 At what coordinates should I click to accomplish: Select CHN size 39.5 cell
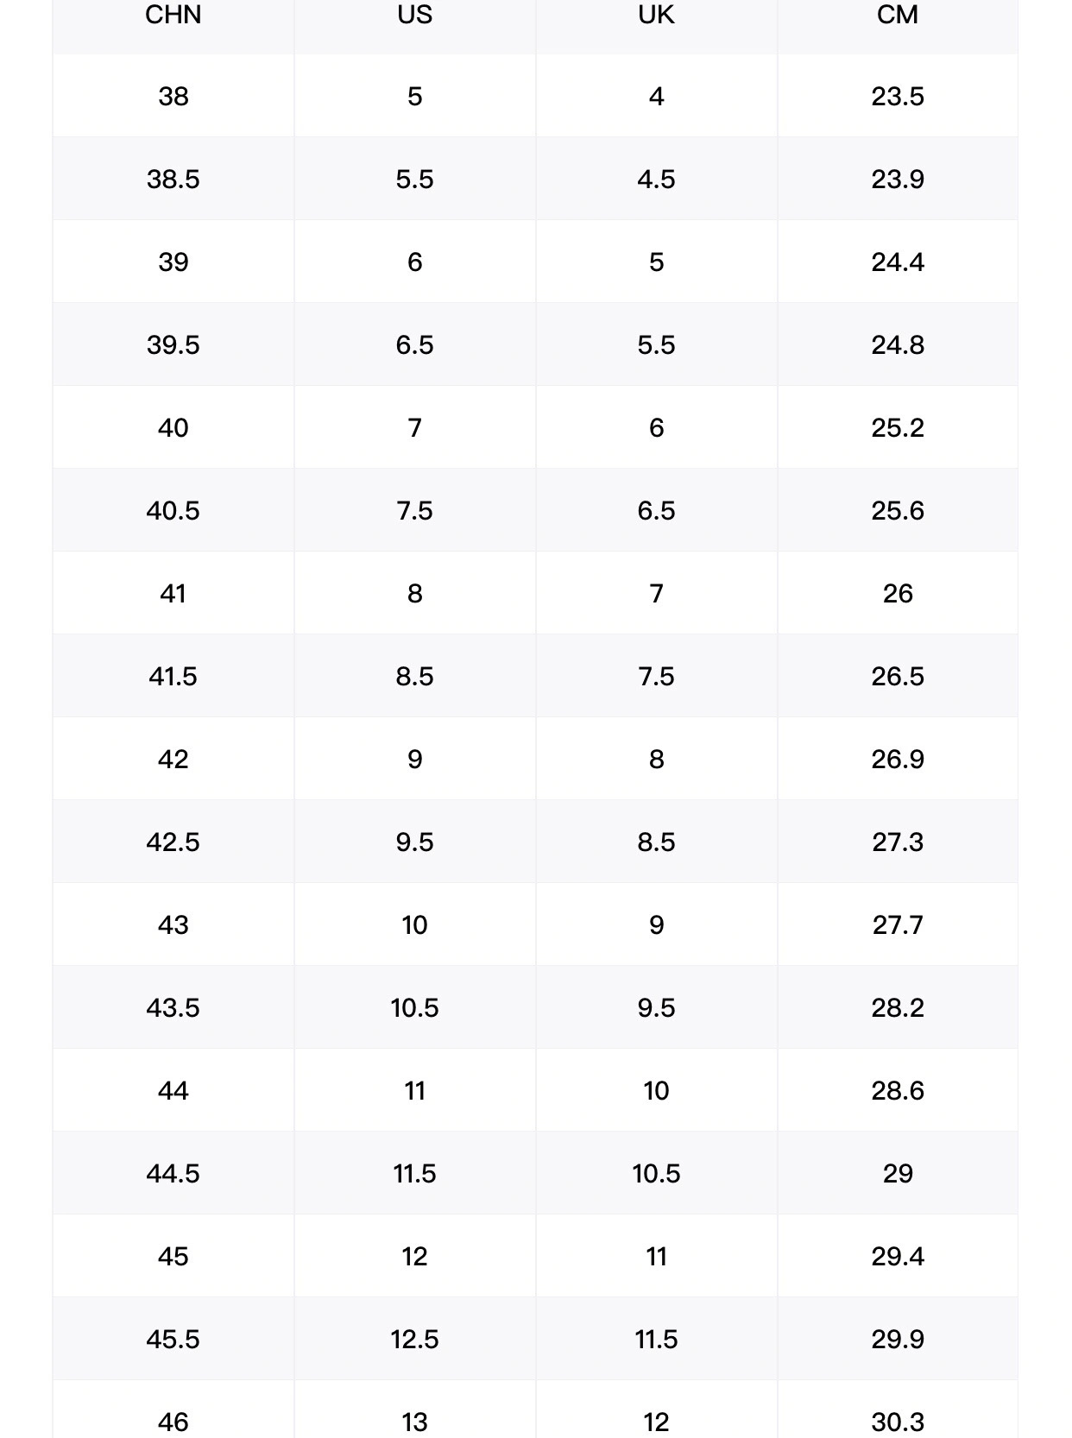coord(173,344)
